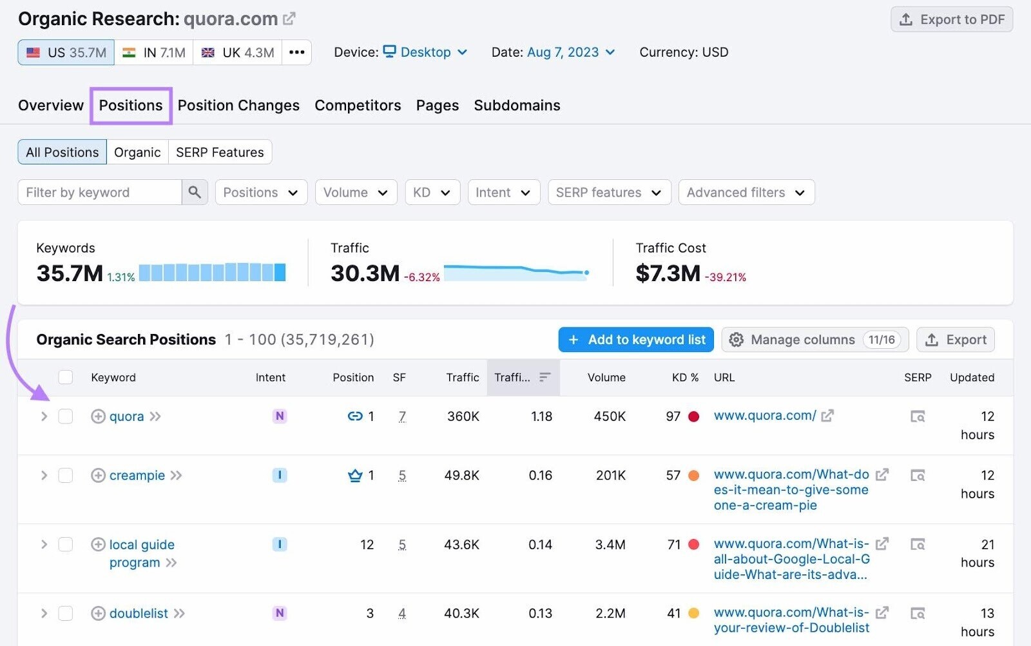Viewport: 1031px width, 646px height.
Task: Add doublelist keyword via plus icon
Action: (x=98, y=613)
